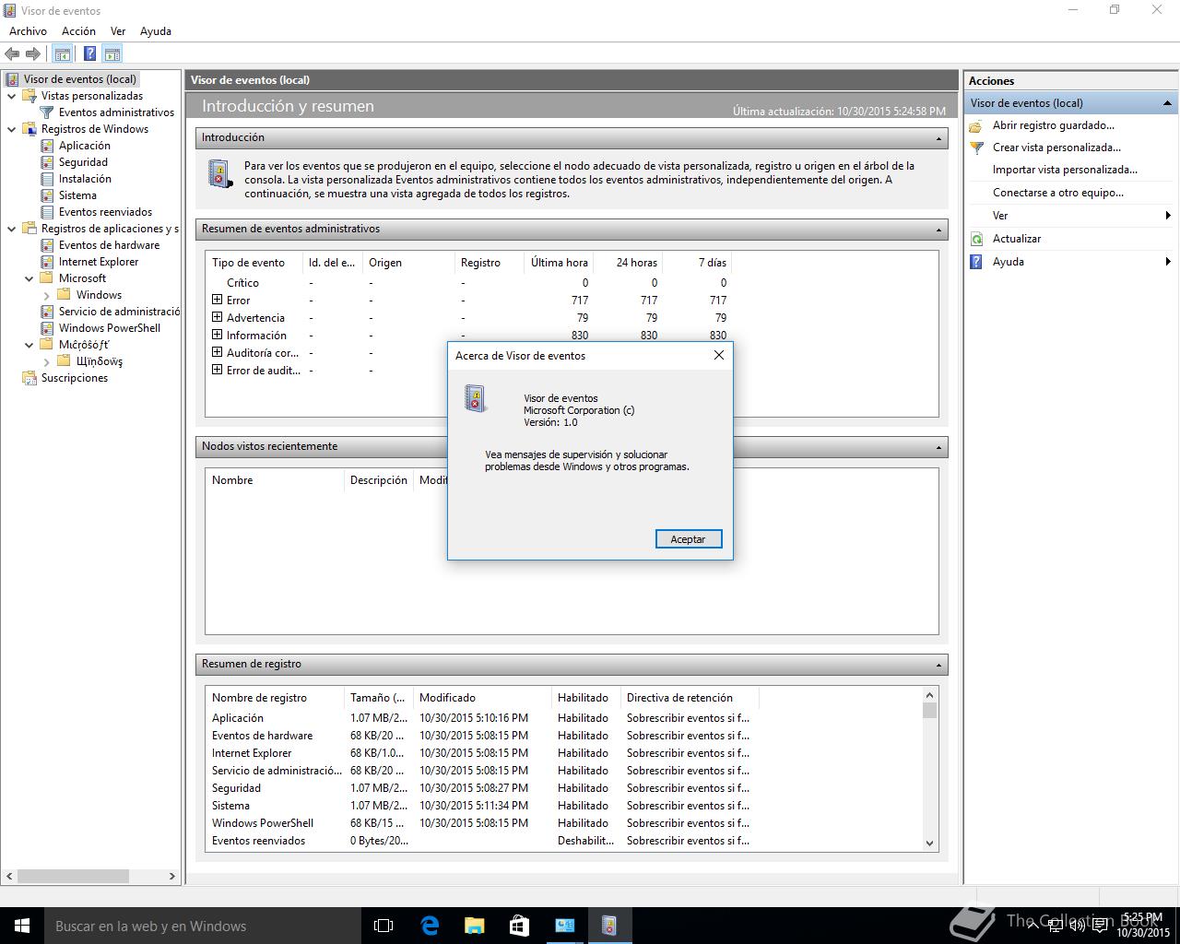
Task: Collapse the Resumen de registro section
Action: pyautogui.click(x=938, y=665)
